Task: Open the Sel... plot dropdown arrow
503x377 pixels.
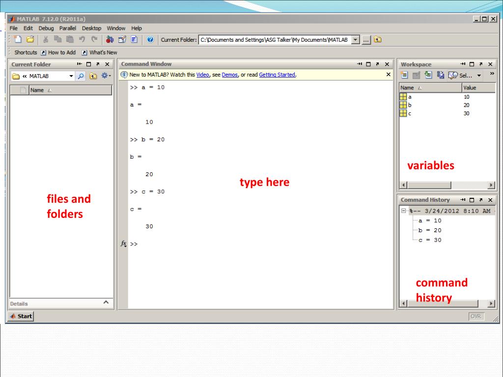Action: [479, 76]
